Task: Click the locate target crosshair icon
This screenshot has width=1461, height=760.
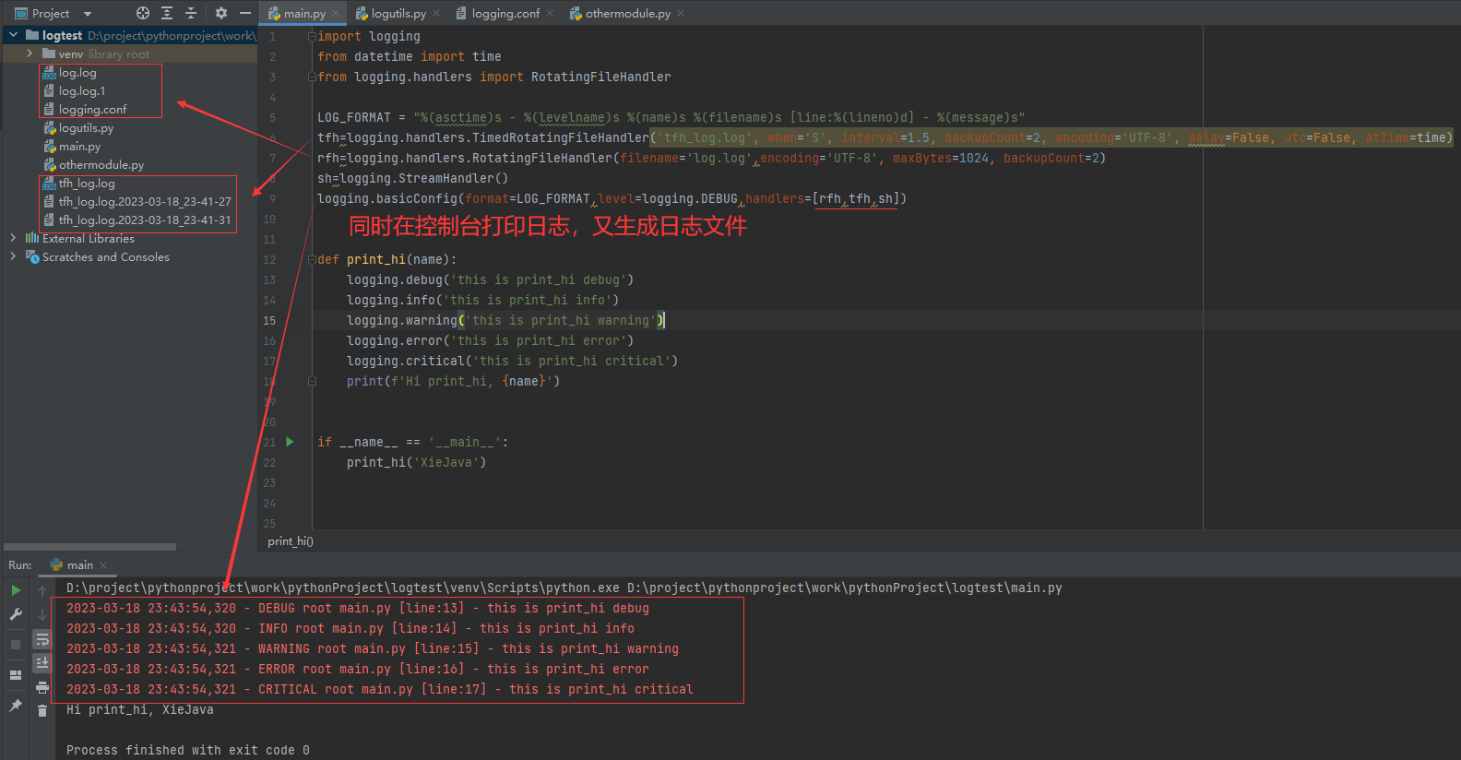Action: click(x=143, y=13)
